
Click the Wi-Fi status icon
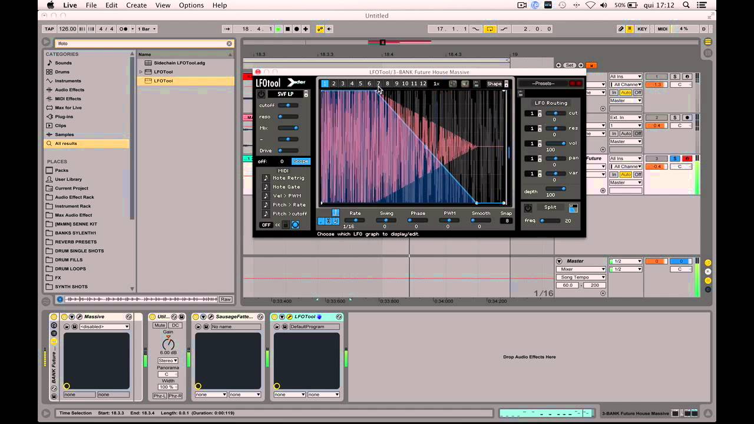tap(590, 5)
